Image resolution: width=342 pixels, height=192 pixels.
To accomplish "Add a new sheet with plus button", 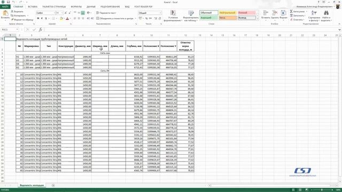I will click(53, 185).
